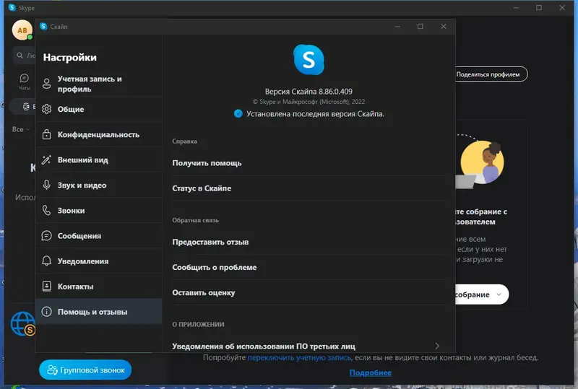
Task: Click the blue checkmark update status icon
Action: pyautogui.click(x=238, y=114)
